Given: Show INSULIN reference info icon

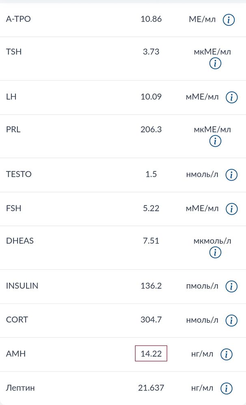Looking at the screenshot, I should pos(231,286).
